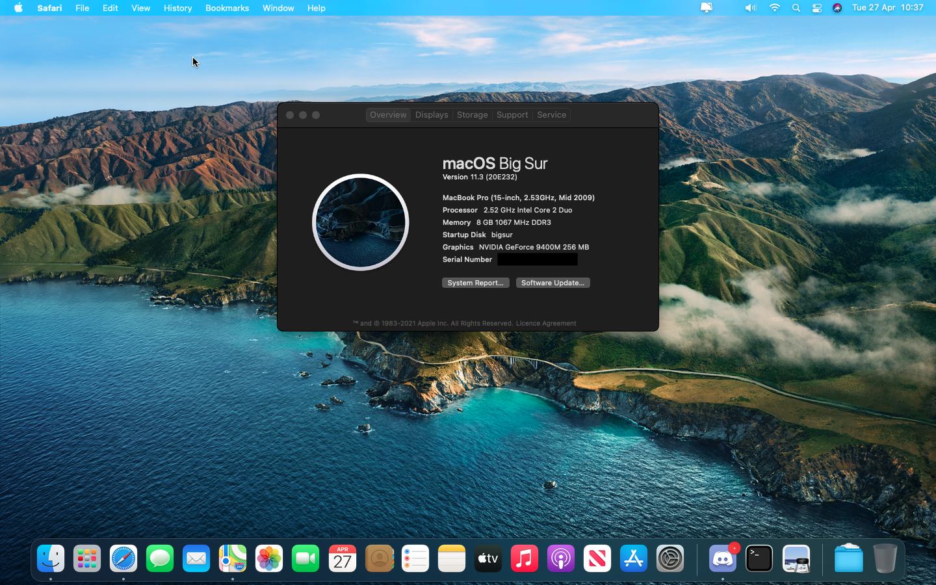The image size is (936, 585).
Task: Click the date and time clock
Action: [887, 8]
